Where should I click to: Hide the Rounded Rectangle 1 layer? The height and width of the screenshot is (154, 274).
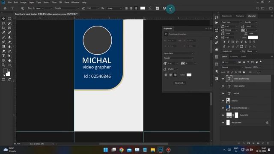pos(223,108)
